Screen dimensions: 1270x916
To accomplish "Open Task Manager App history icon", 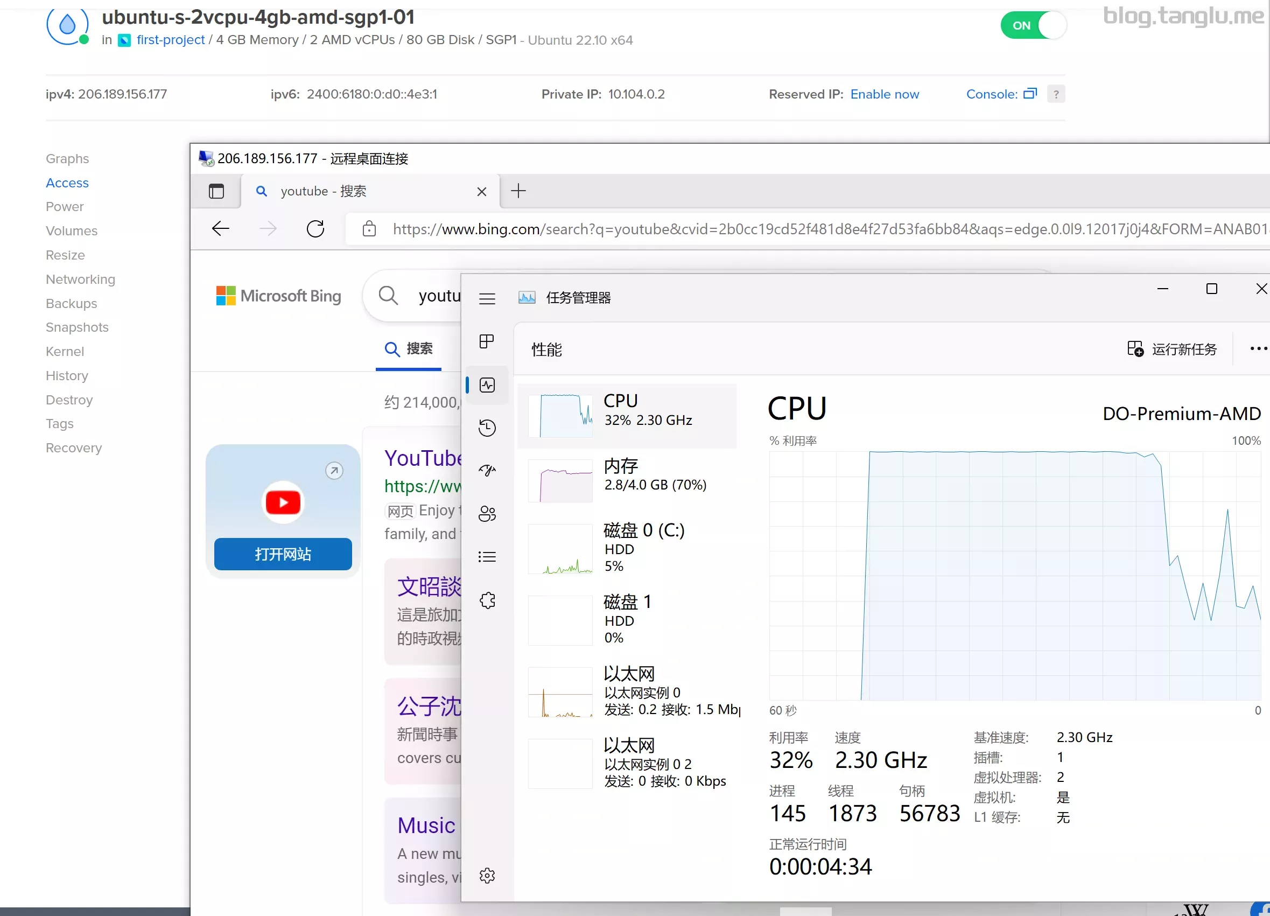I will tap(487, 428).
